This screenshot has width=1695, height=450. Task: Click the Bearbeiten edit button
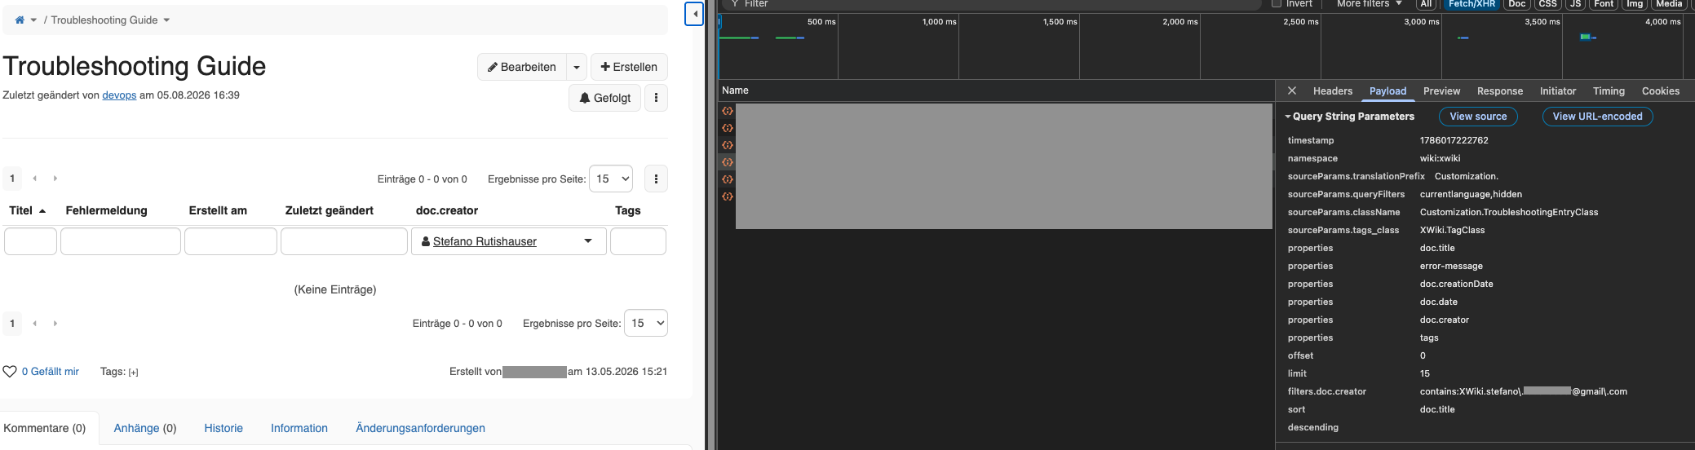522,67
